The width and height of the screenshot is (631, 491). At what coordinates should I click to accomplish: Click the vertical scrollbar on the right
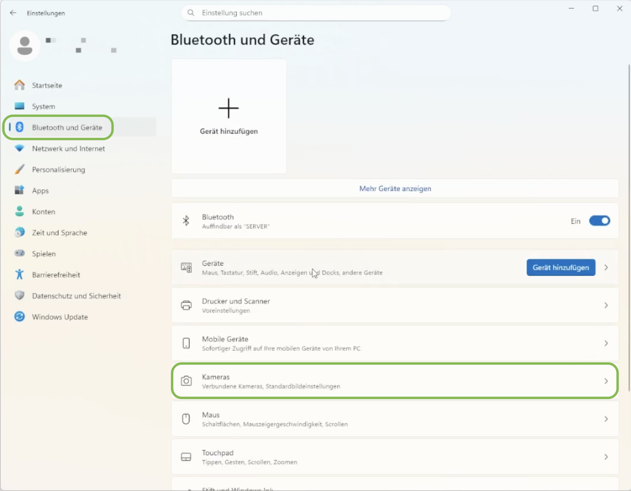628,229
